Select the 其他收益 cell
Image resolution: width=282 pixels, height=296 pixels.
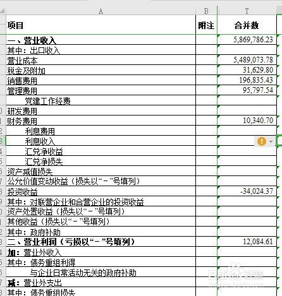[101, 222]
